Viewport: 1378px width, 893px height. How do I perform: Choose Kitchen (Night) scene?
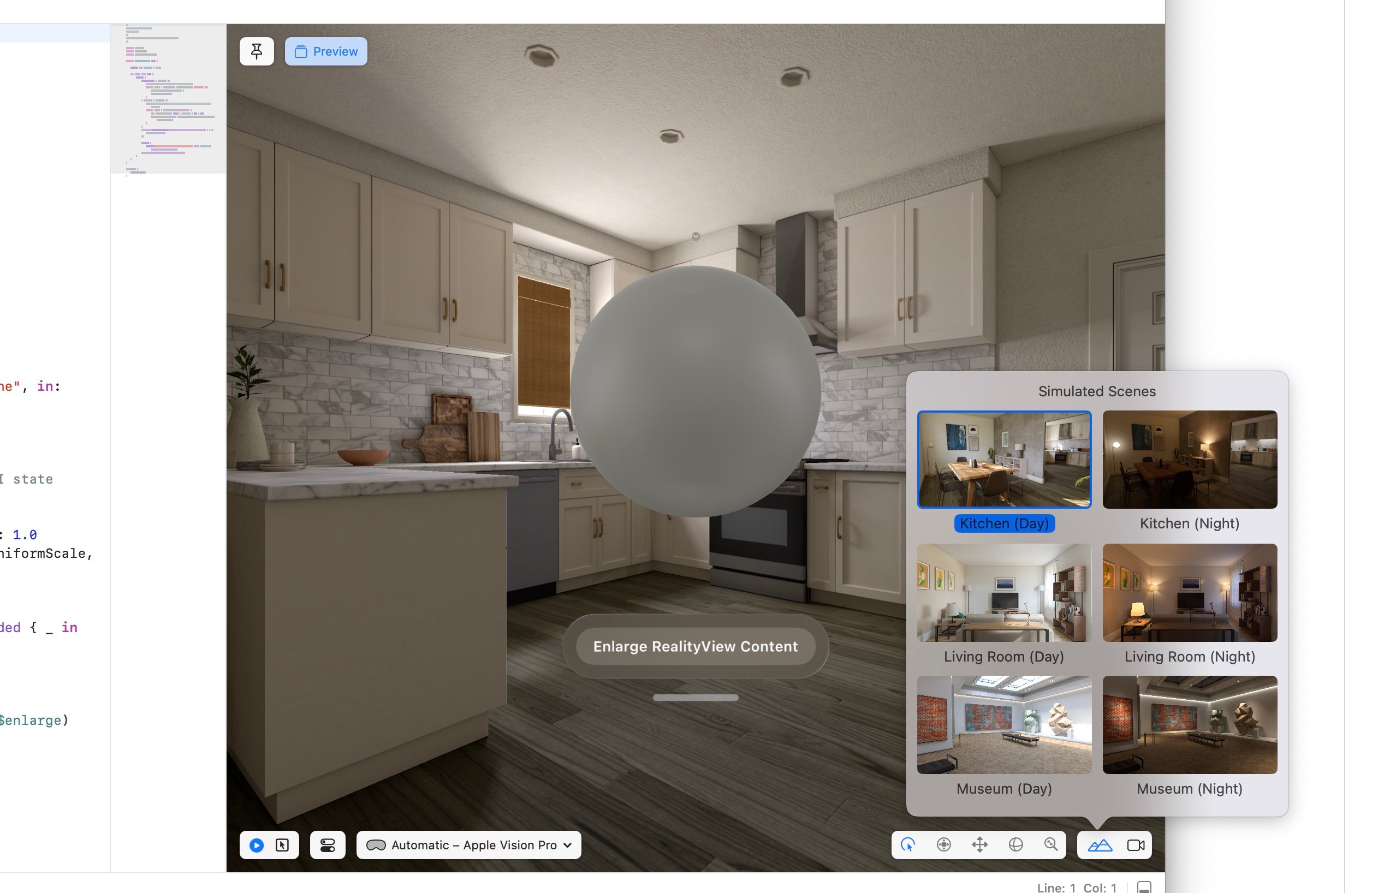(x=1189, y=460)
